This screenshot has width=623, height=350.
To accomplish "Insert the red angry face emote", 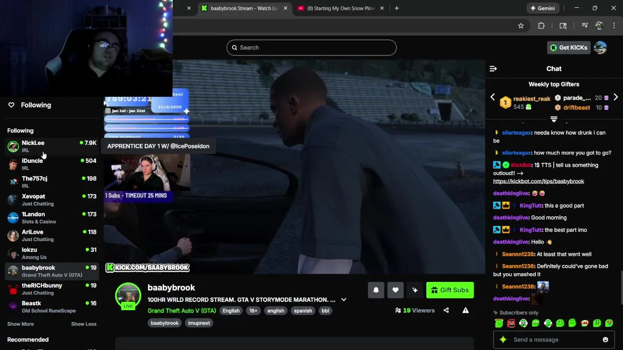I will tap(511, 323).
